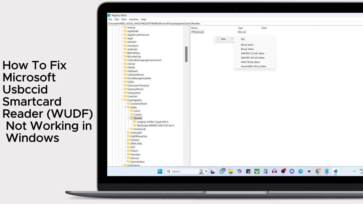Click the Cache key folder icon
Viewport: 363px width, 204px height.
coord(132,111)
